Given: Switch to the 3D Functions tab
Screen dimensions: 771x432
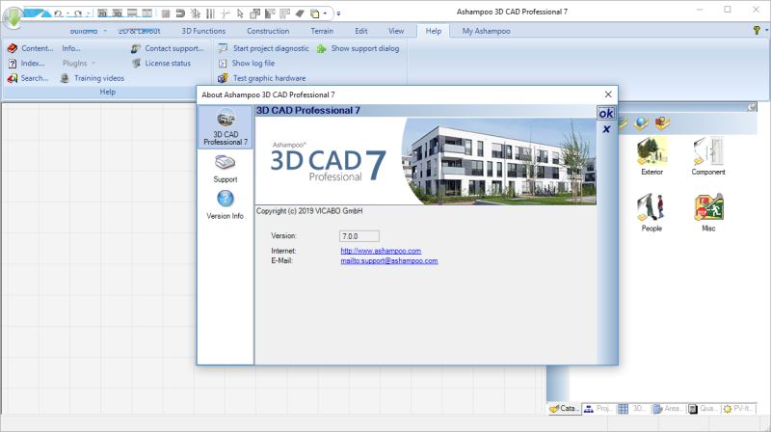Looking at the screenshot, I should click(x=203, y=31).
